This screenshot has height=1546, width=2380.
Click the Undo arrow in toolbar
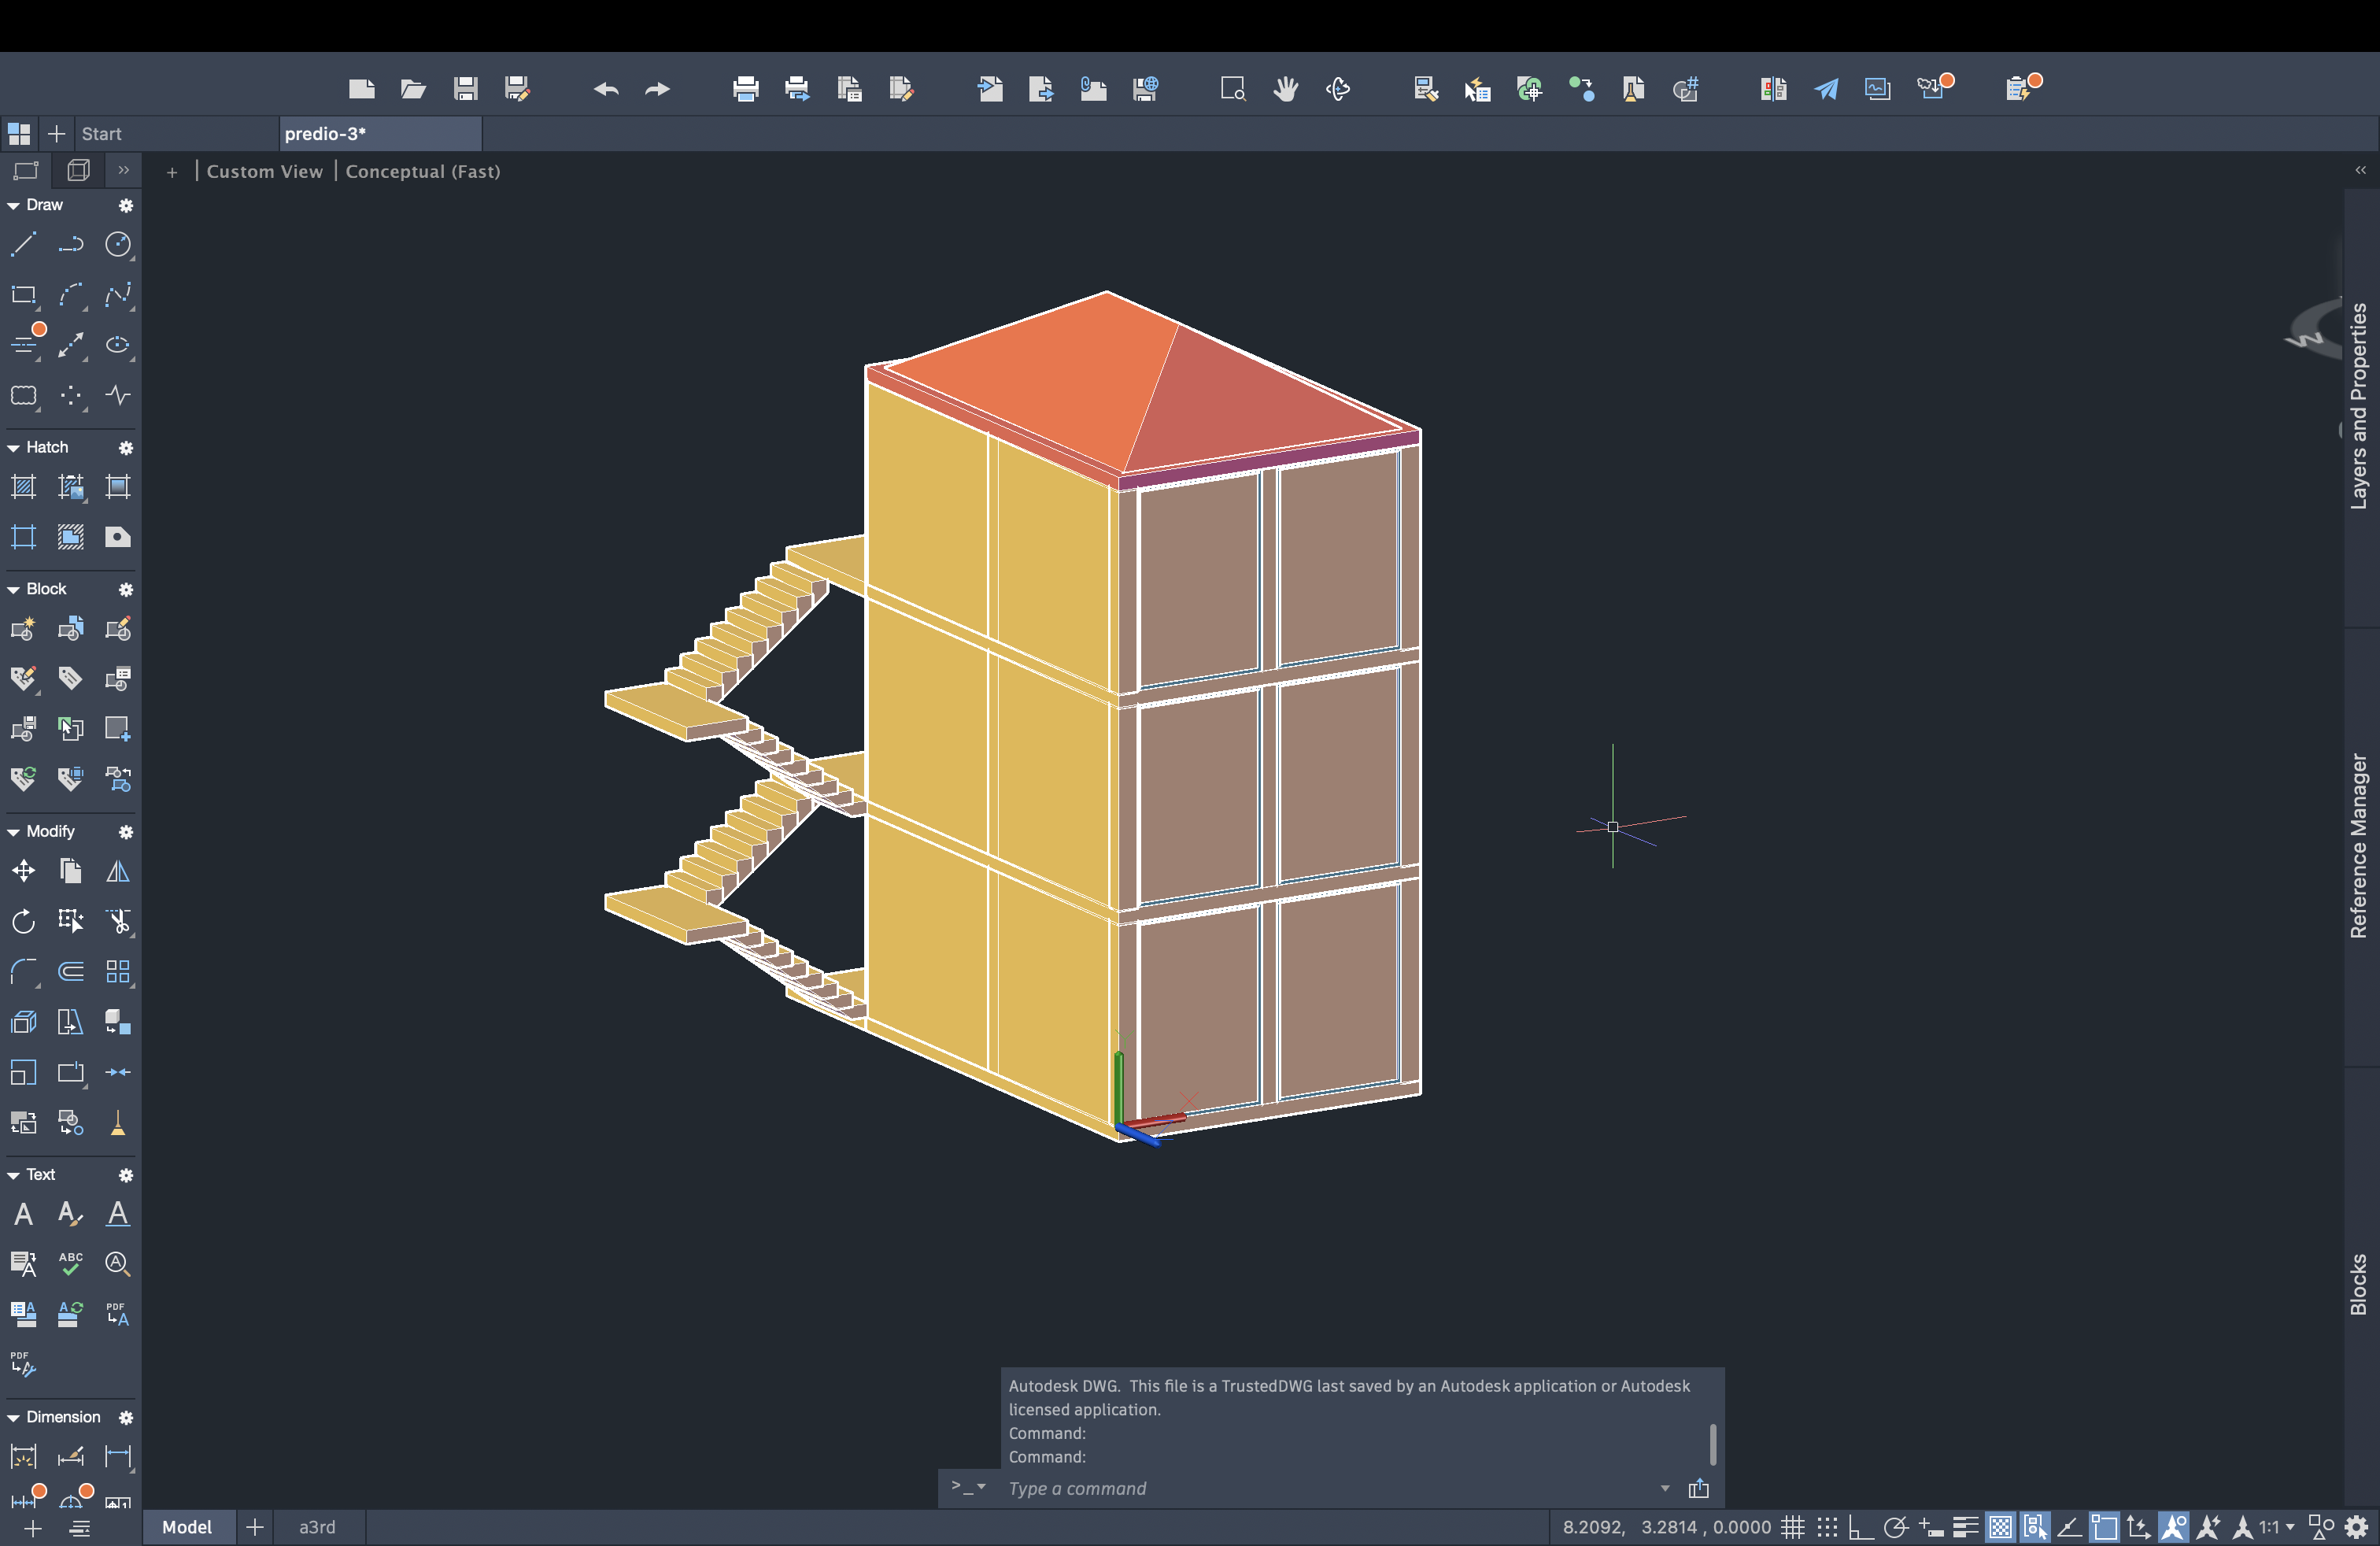click(605, 89)
